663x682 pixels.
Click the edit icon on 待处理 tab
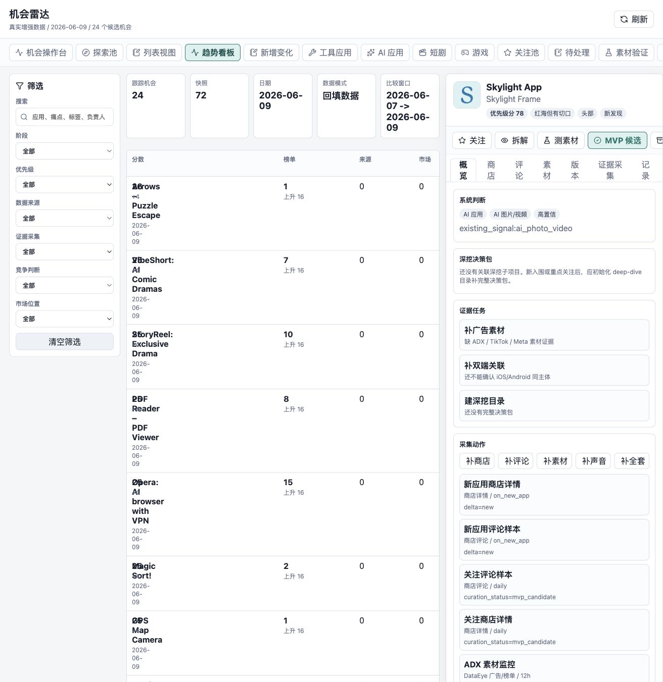(x=558, y=53)
